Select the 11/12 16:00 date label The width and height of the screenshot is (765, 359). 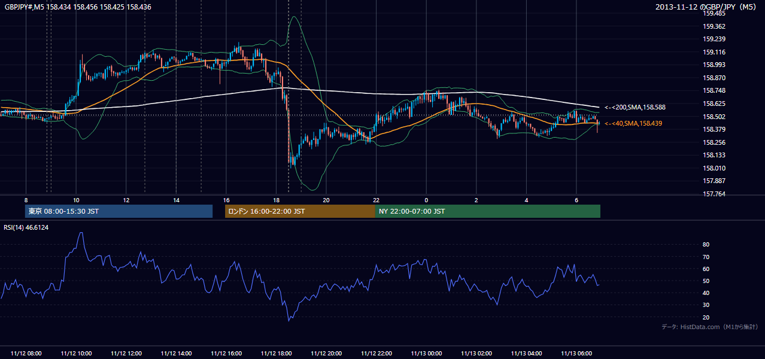click(226, 354)
